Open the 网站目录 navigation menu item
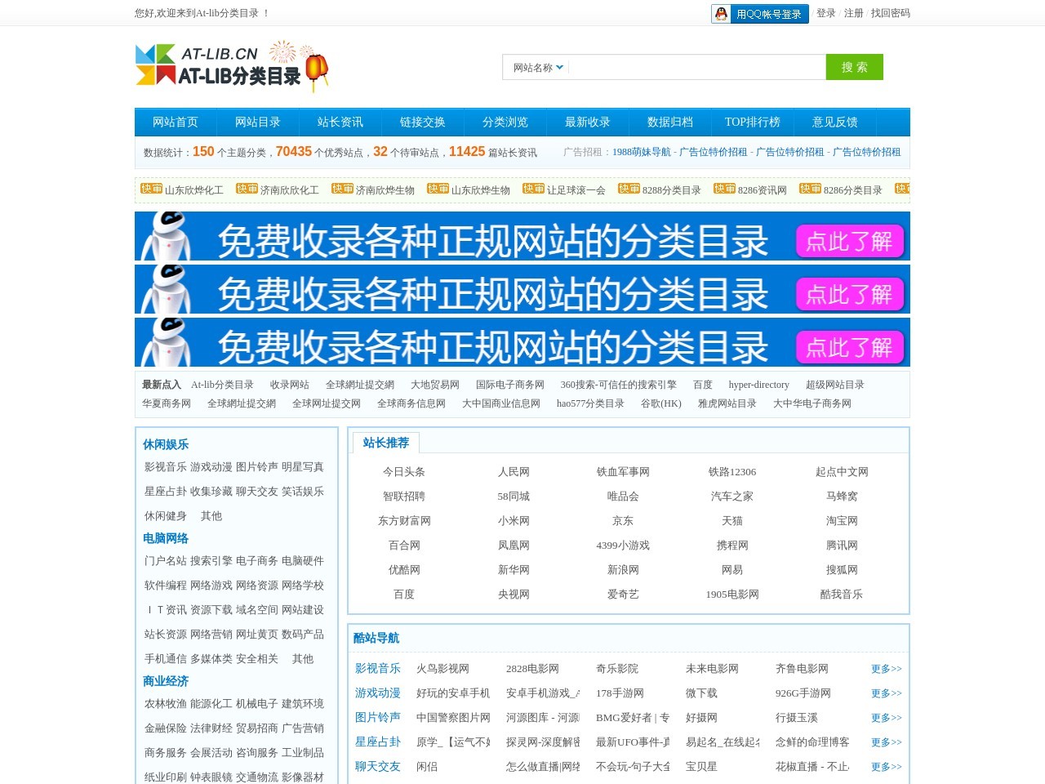This screenshot has width=1045, height=784. (x=258, y=122)
